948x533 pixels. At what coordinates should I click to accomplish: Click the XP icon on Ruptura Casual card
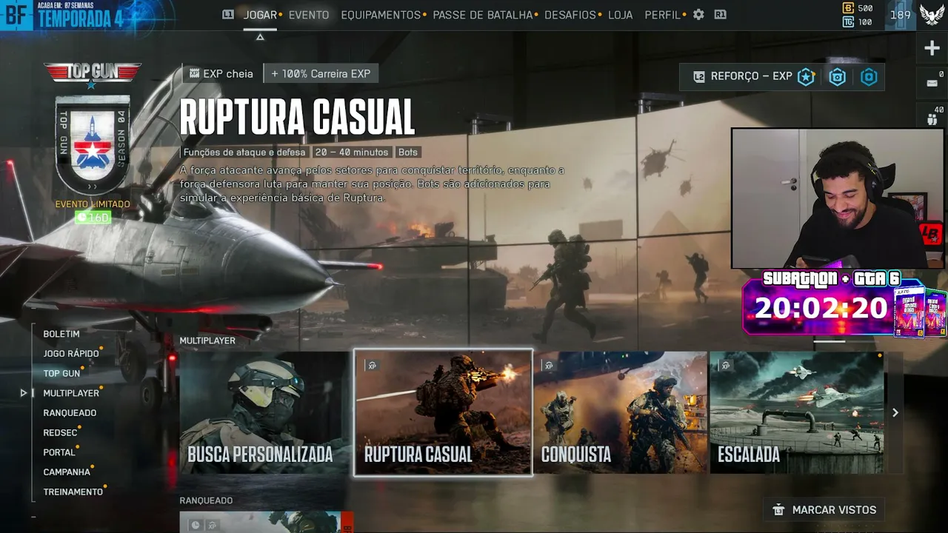[372, 366]
